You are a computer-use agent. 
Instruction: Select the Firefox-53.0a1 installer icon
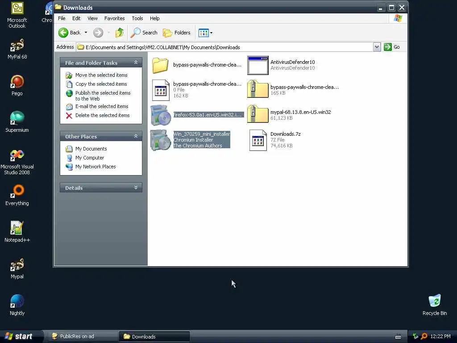click(160, 115)
